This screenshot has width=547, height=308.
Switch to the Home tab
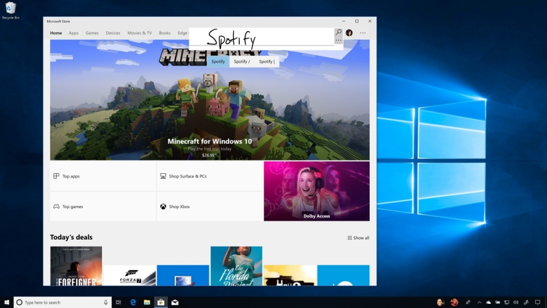coord(56,33)
